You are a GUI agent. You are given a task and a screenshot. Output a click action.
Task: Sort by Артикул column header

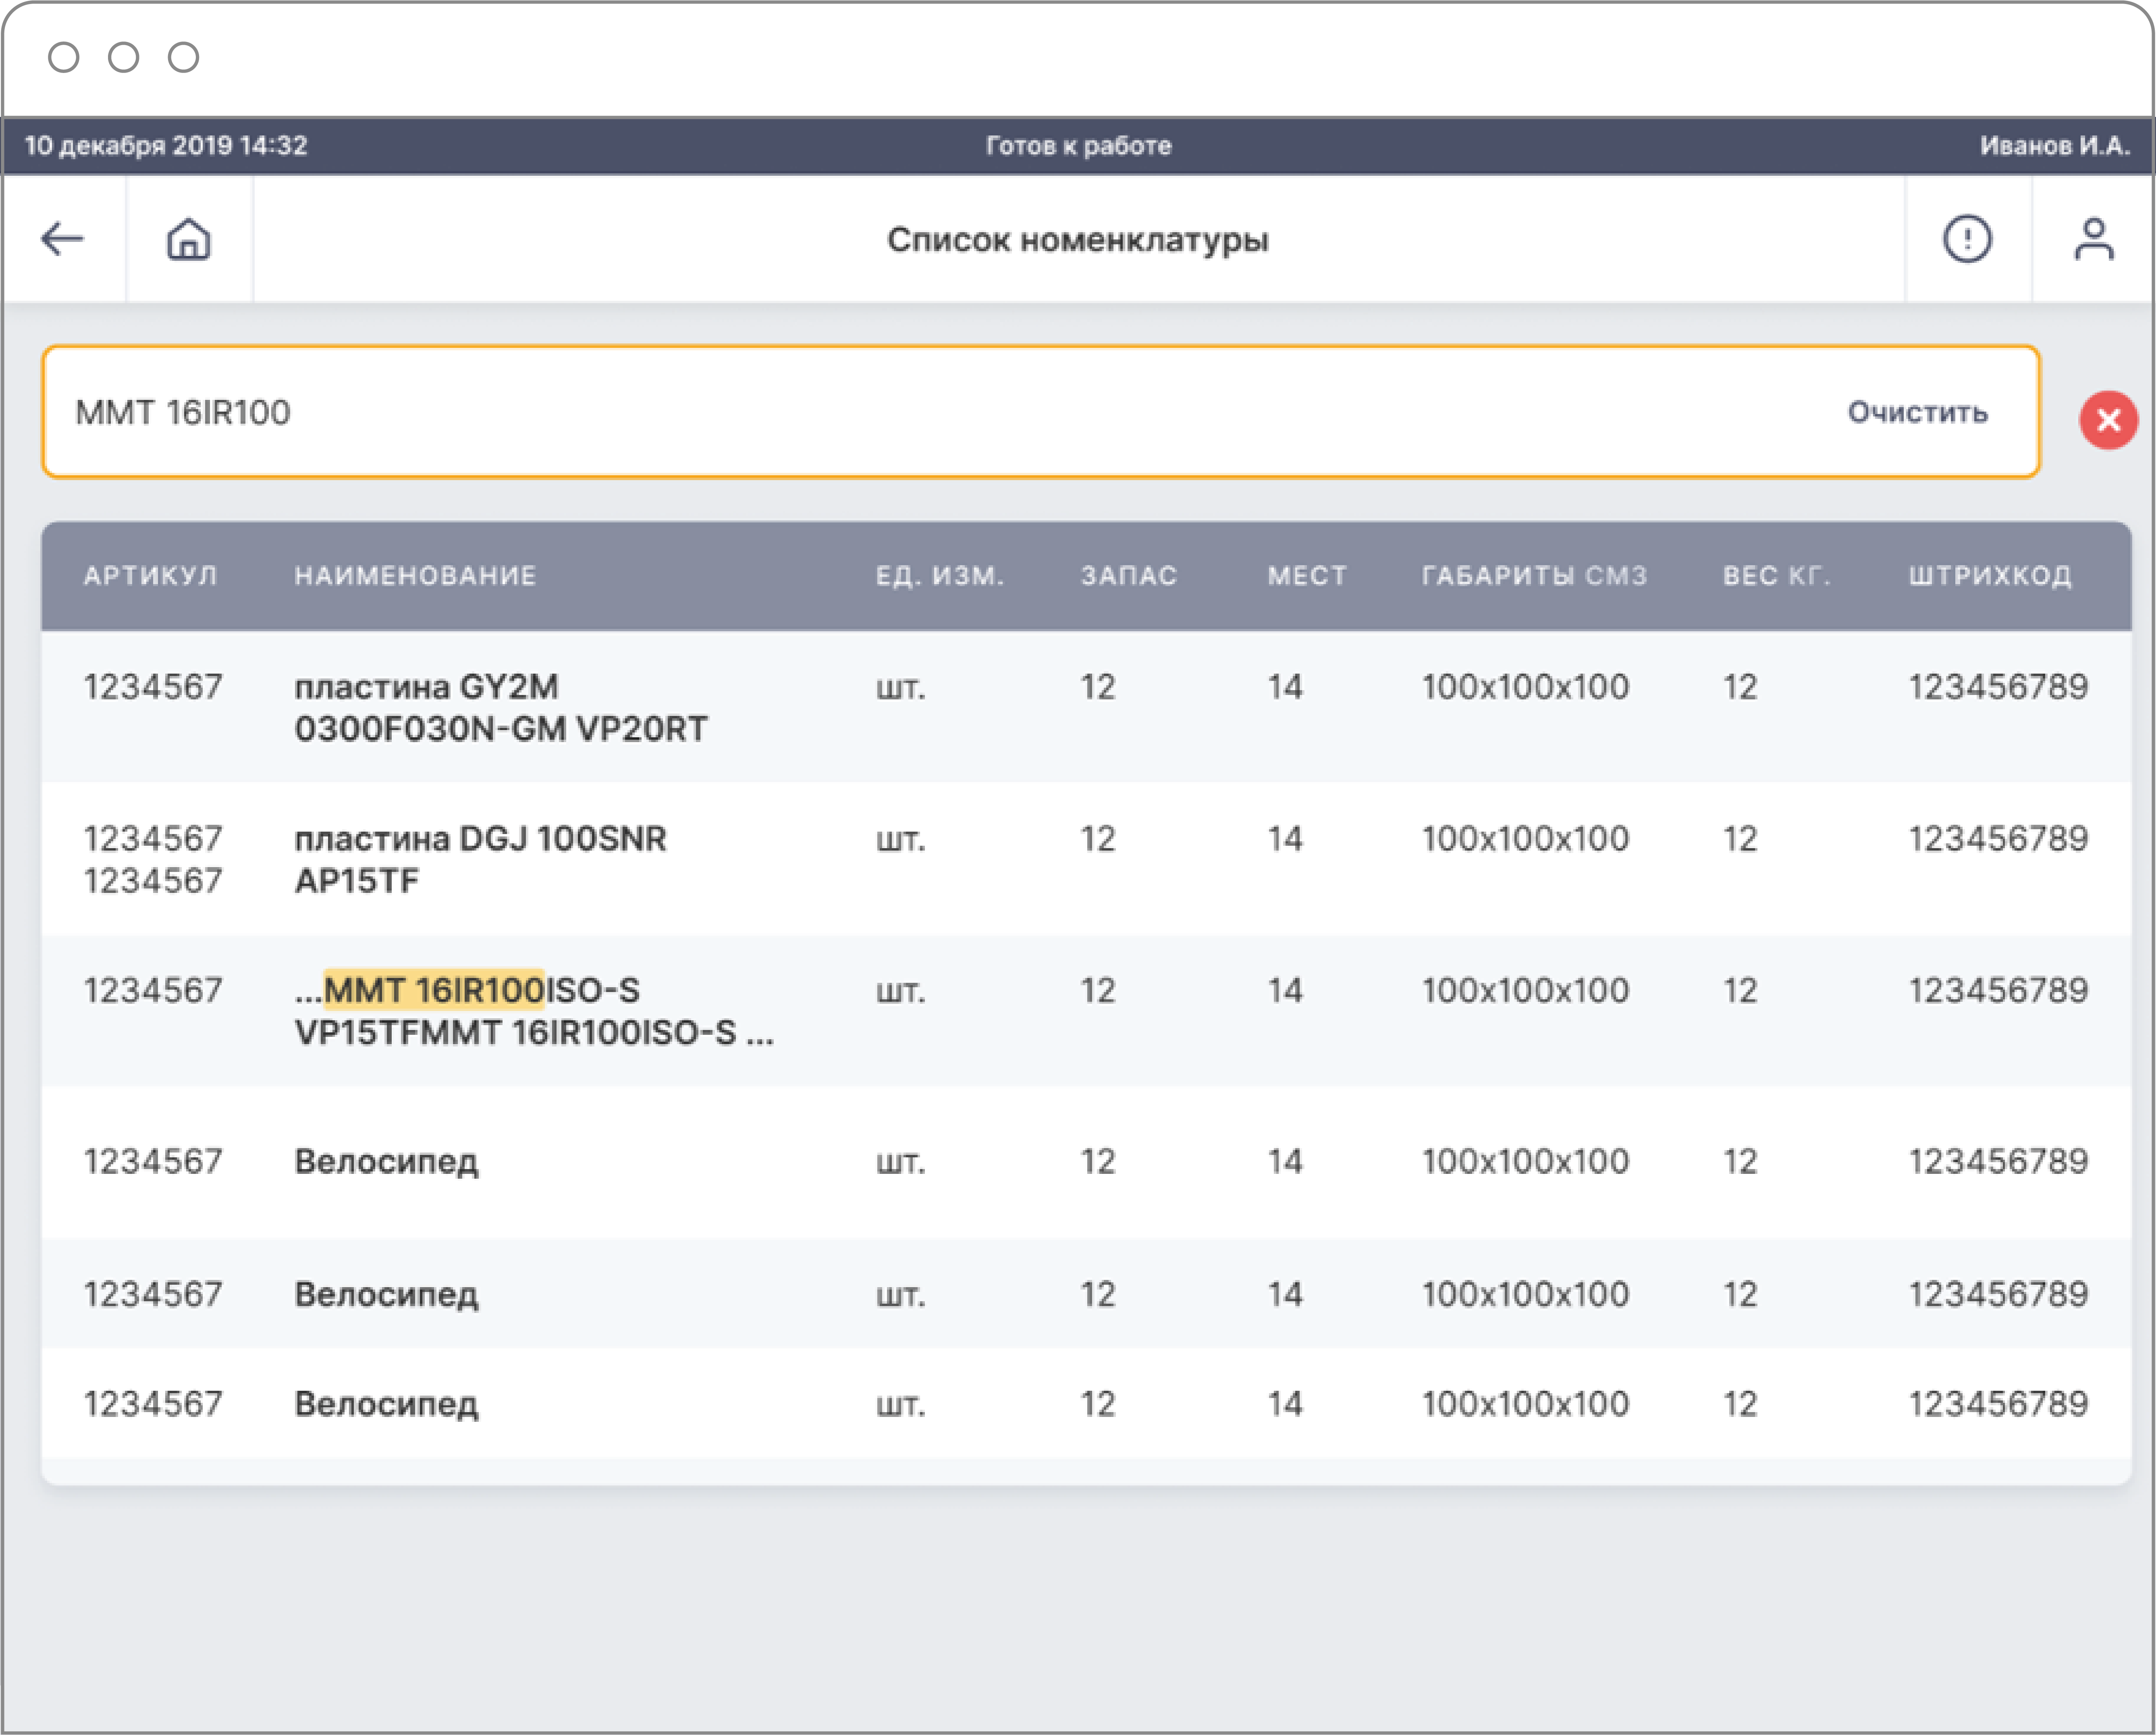tap(150, 575)
